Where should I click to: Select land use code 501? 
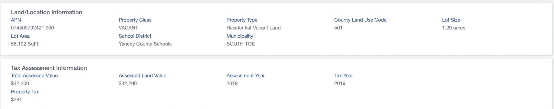[x=338, y=28]
